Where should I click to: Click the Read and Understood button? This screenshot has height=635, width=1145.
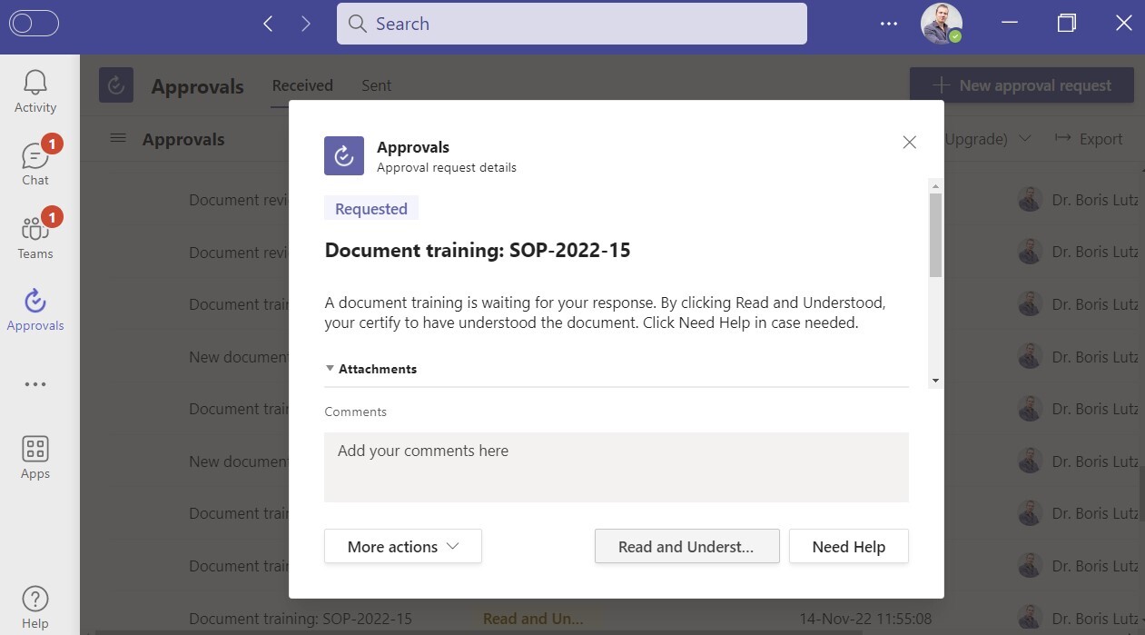coord(687,547)
